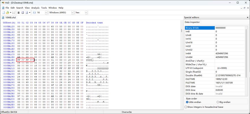Click the AnsiChar / char8_t row

(x=215, y=61)
